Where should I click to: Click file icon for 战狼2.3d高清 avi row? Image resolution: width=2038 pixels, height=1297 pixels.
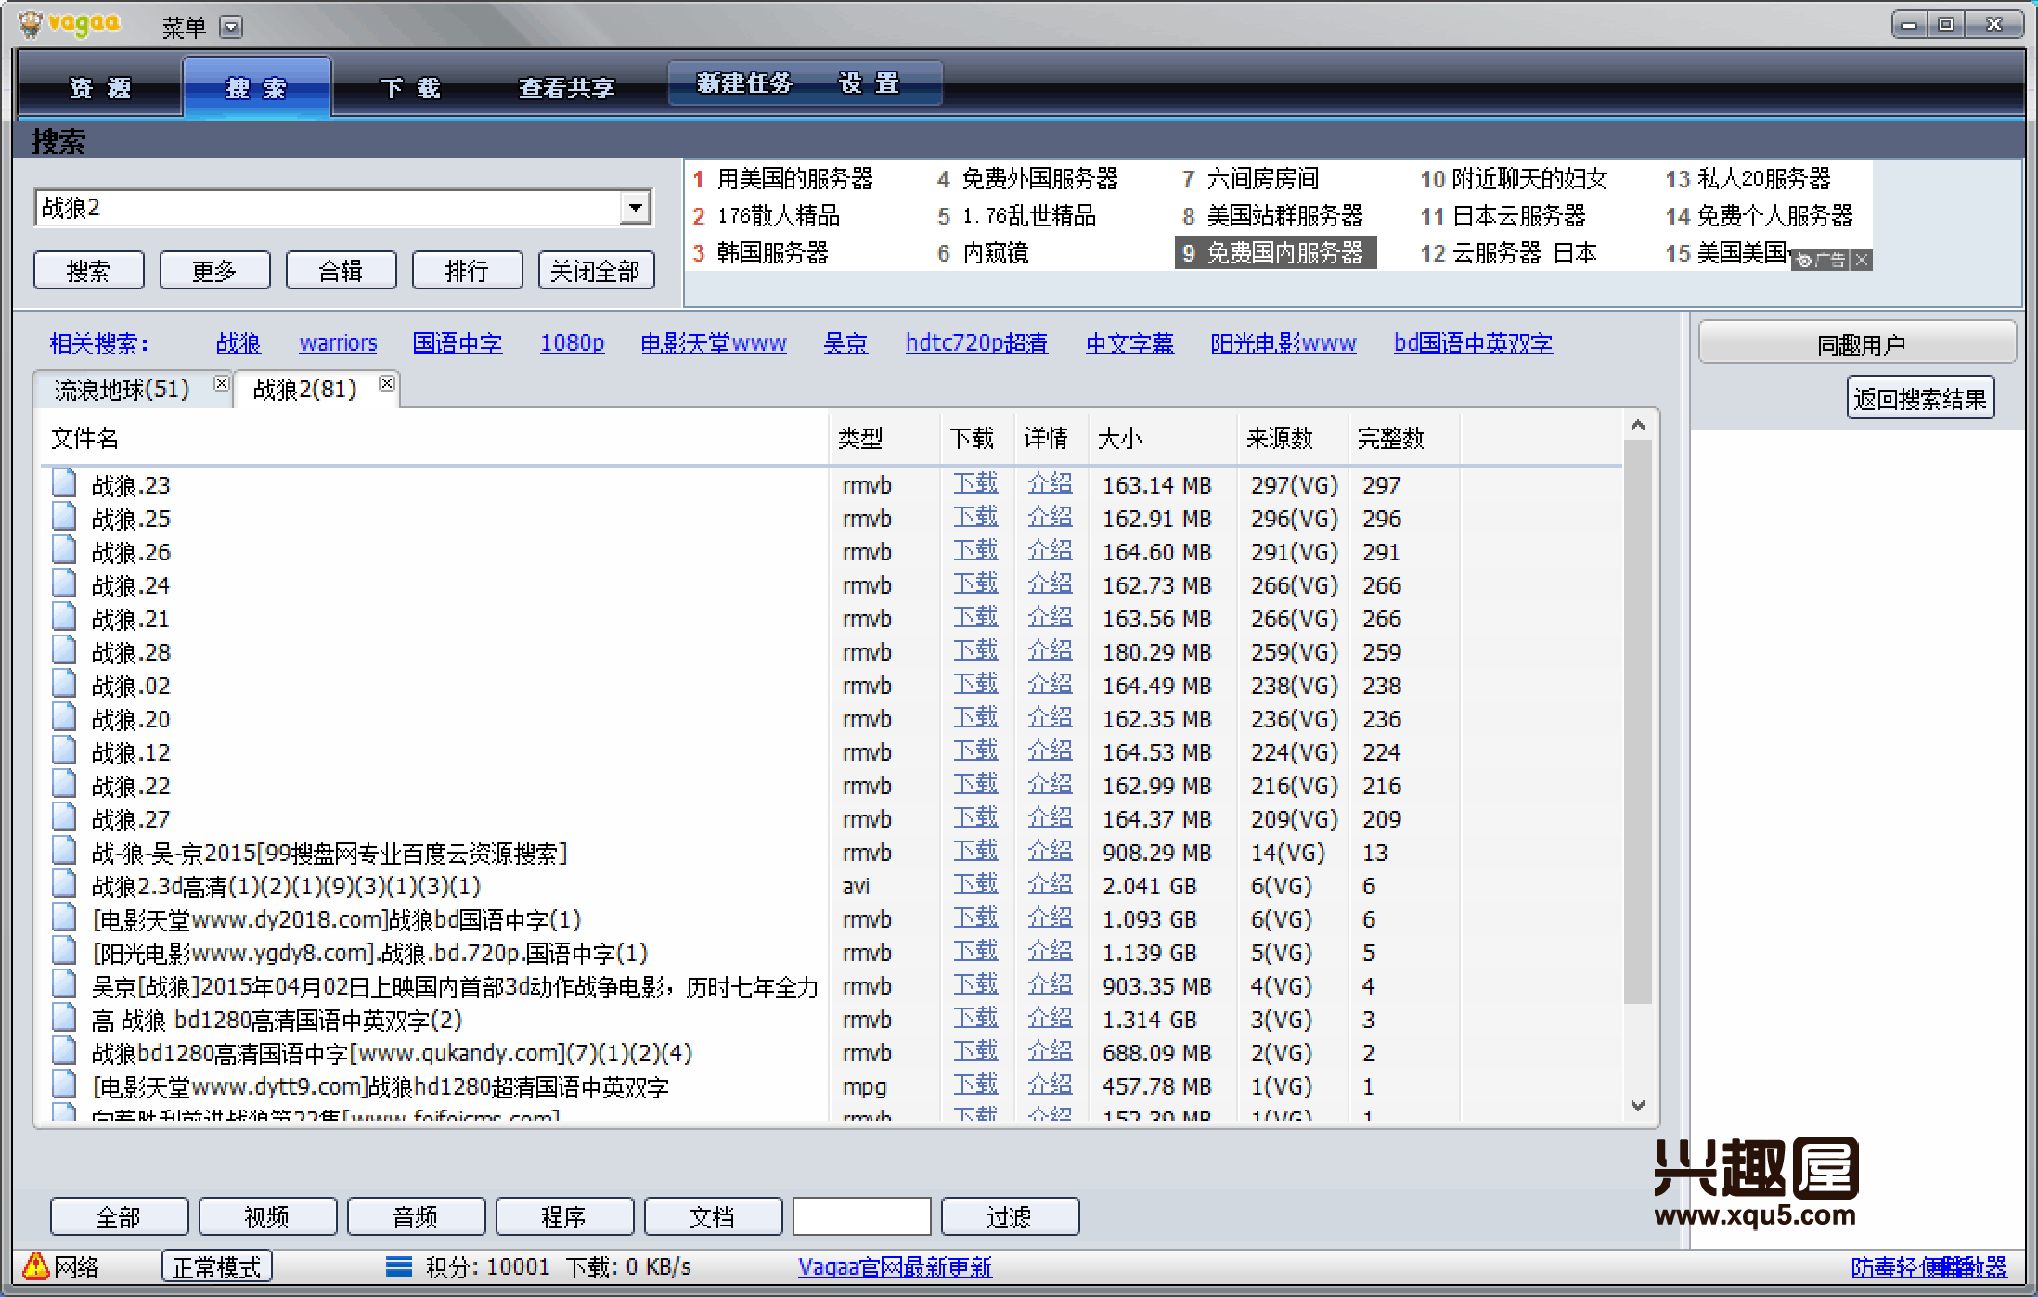pos(64,884)
